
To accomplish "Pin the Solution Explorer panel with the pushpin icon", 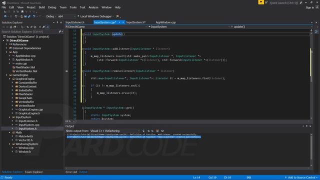I will 57,22.
